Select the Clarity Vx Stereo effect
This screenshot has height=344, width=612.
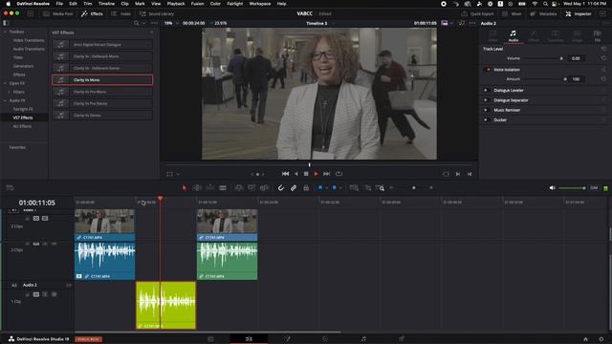point(102,116)
